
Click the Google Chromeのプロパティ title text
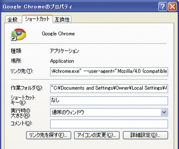click(x=37, y=7)
